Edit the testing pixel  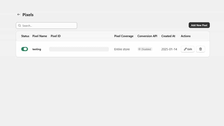pyautogui.click(x=187, y=49)
